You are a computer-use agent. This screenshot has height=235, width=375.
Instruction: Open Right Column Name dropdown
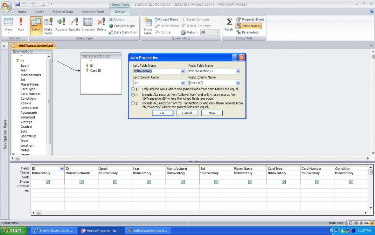[238, 83]
